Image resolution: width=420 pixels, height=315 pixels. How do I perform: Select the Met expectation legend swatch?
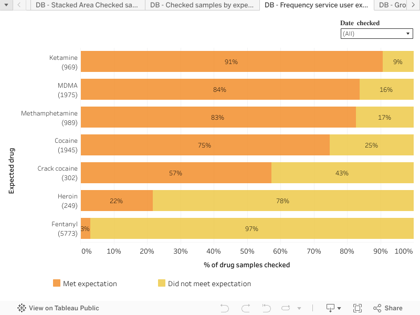point(57,283)
